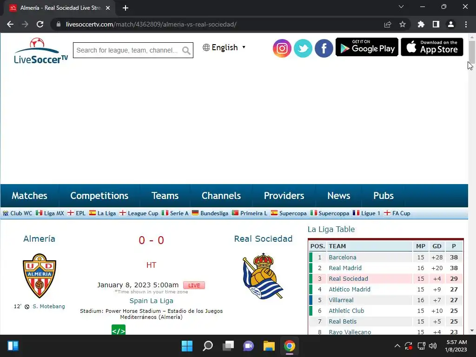476x357 pixels.
Task: Open the browser extensions puzzle icon
Action: tap(421, 24)
